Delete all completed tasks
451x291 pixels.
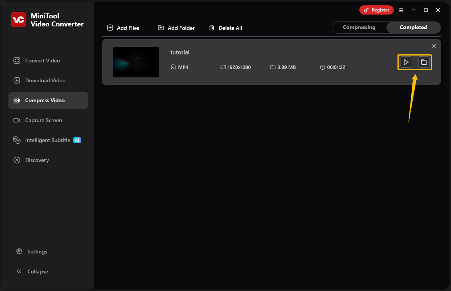pos(226,28)
